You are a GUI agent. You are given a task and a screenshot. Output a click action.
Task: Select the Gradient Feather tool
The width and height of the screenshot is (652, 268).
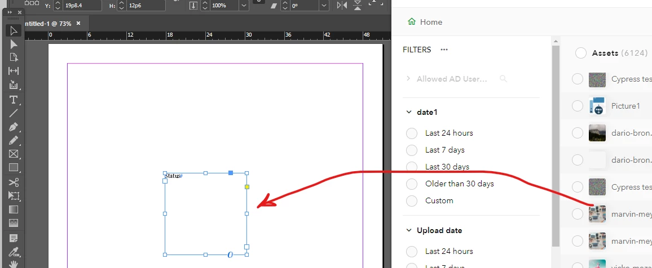click(x=14, y=223)
